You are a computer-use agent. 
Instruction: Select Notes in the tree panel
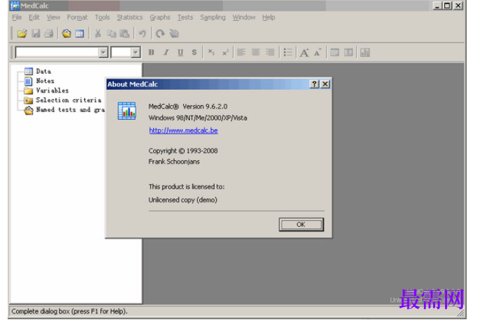point(45,81)
